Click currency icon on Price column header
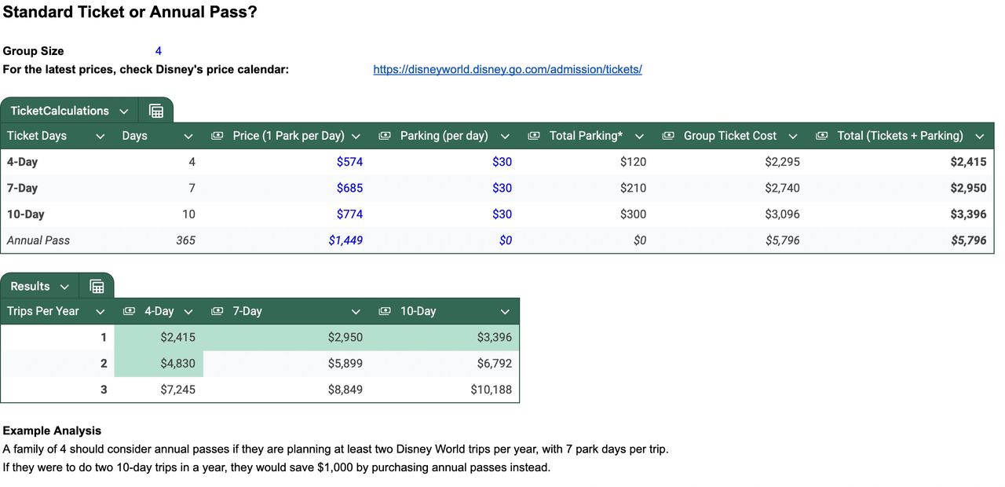 tap(217, 136)
